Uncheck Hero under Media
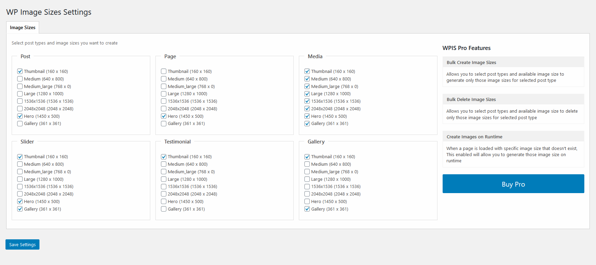Image resolution: width=596 pixels, height=265 pixels. click(307, 116)
